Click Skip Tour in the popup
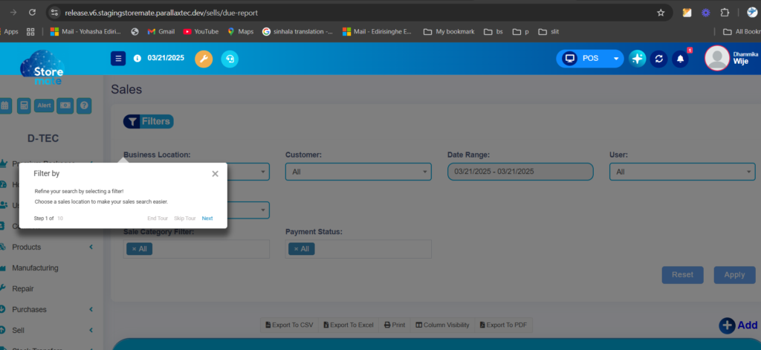This screenshot has height=350, width=761. (185, 218)
